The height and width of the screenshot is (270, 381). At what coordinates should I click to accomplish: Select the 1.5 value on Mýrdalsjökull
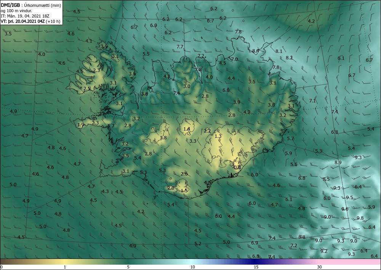tap(184, 191)
